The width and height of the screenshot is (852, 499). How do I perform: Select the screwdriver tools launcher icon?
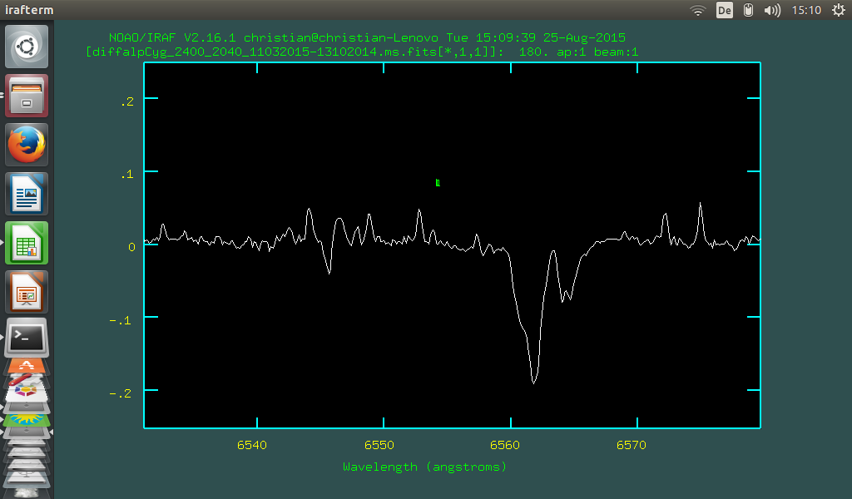tap(25, 379)
